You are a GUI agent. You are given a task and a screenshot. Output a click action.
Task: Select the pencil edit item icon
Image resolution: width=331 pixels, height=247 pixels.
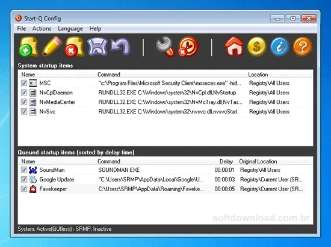[x=52, y=46]
